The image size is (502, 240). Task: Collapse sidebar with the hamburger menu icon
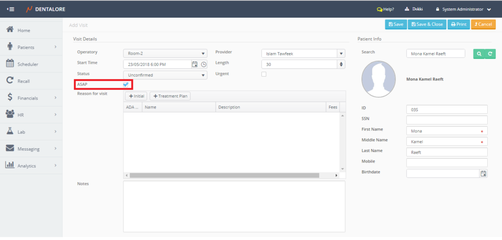(x=10, y=9)
